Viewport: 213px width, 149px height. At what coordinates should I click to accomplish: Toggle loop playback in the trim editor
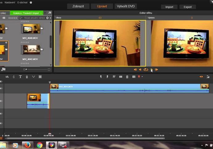click(146, 70)
